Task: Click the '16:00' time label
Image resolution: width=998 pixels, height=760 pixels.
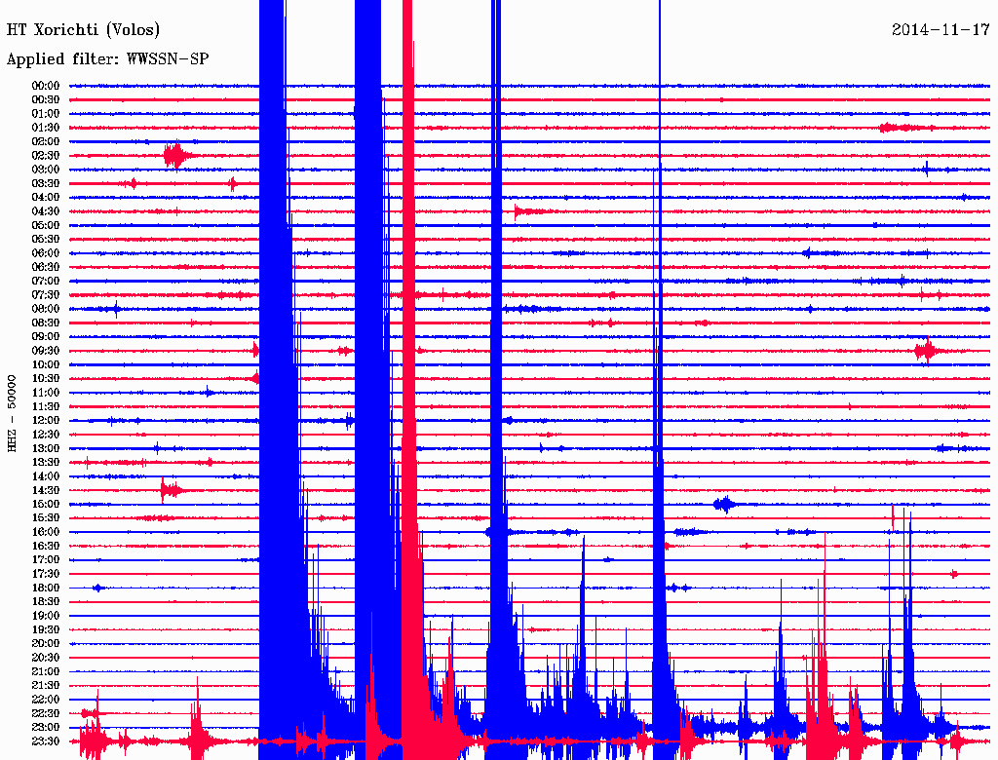Action: coord(46,532)
